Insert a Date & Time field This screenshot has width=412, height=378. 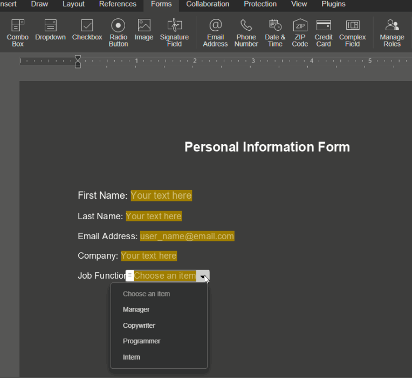(275, 33)
